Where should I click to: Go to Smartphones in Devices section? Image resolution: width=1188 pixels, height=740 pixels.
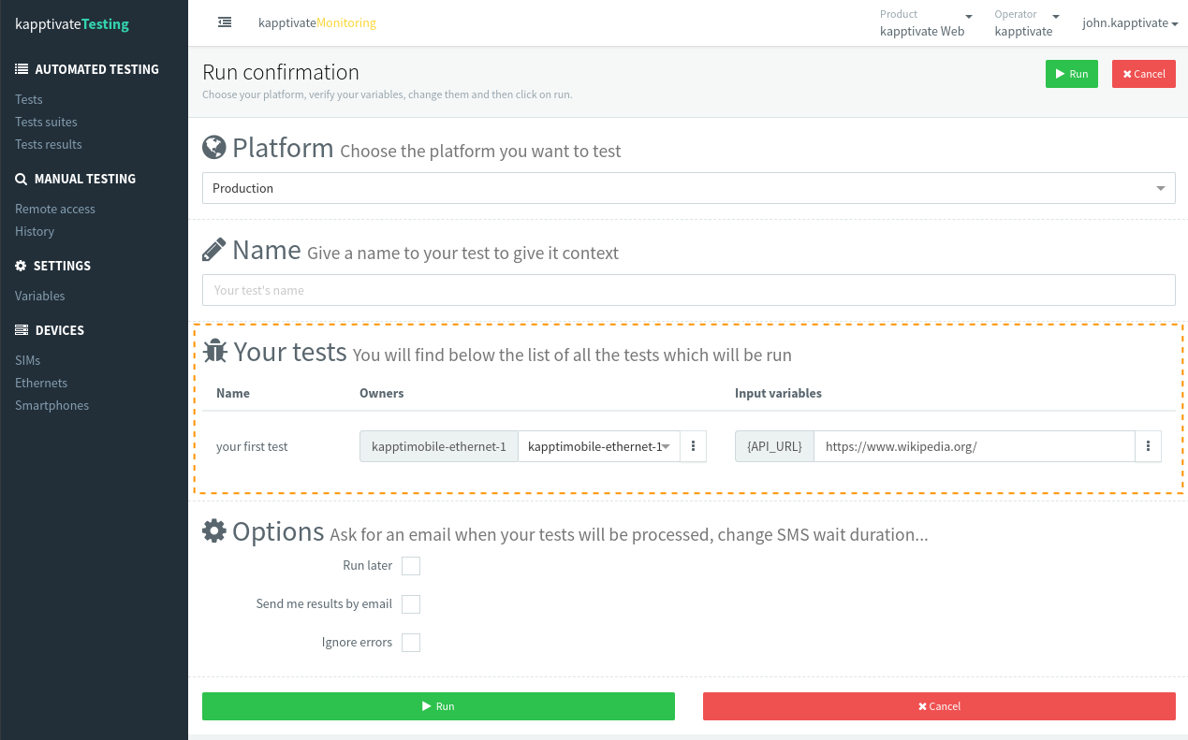[x=51, y=405]
